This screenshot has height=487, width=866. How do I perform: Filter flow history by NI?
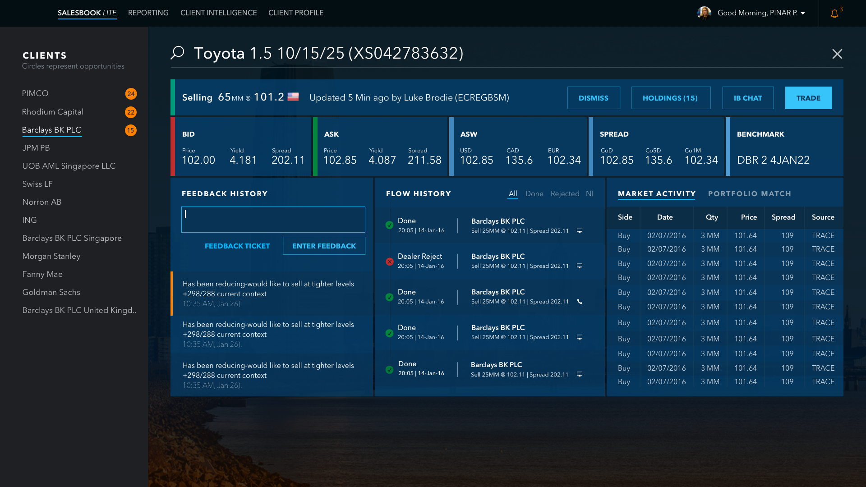pyautogui.click(x=590, y=194)
